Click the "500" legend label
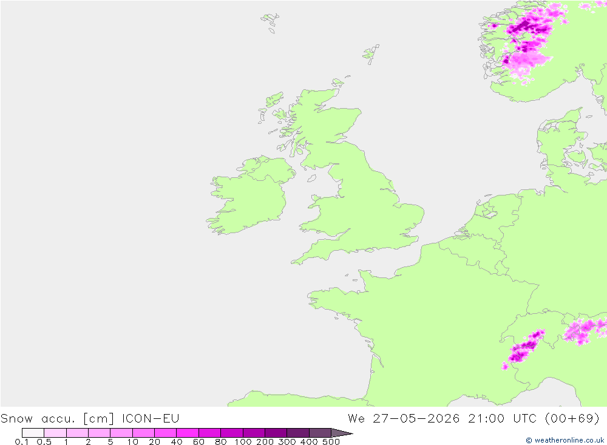The image size is (607, 445). pos(331,442)
